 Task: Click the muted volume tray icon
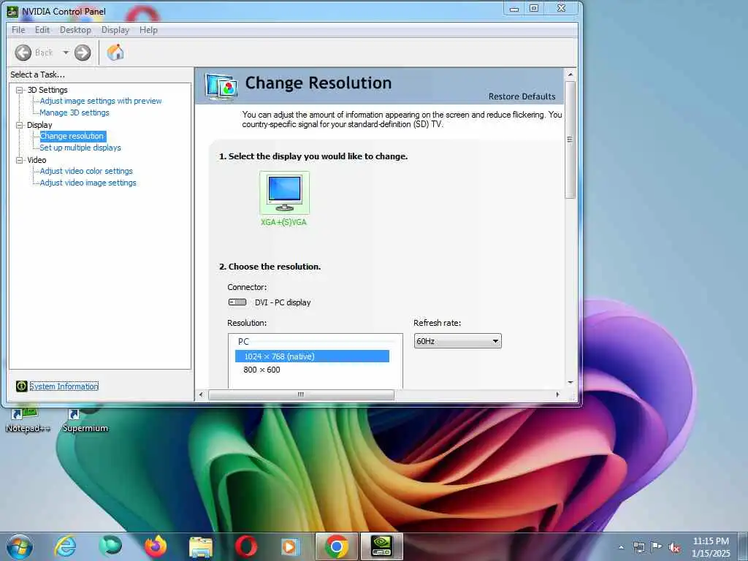coord(674,547)
